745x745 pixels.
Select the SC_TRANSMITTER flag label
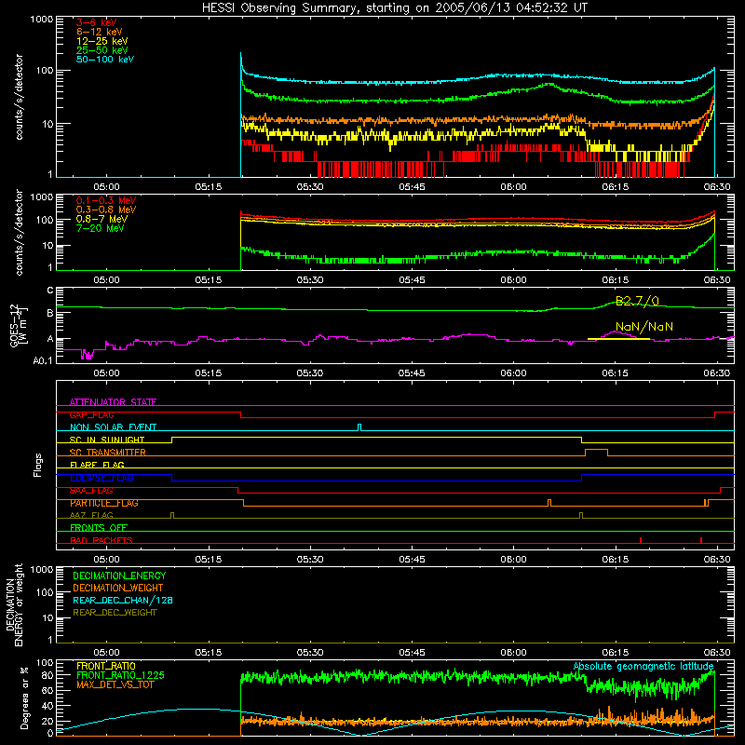(x=108, y=453)
